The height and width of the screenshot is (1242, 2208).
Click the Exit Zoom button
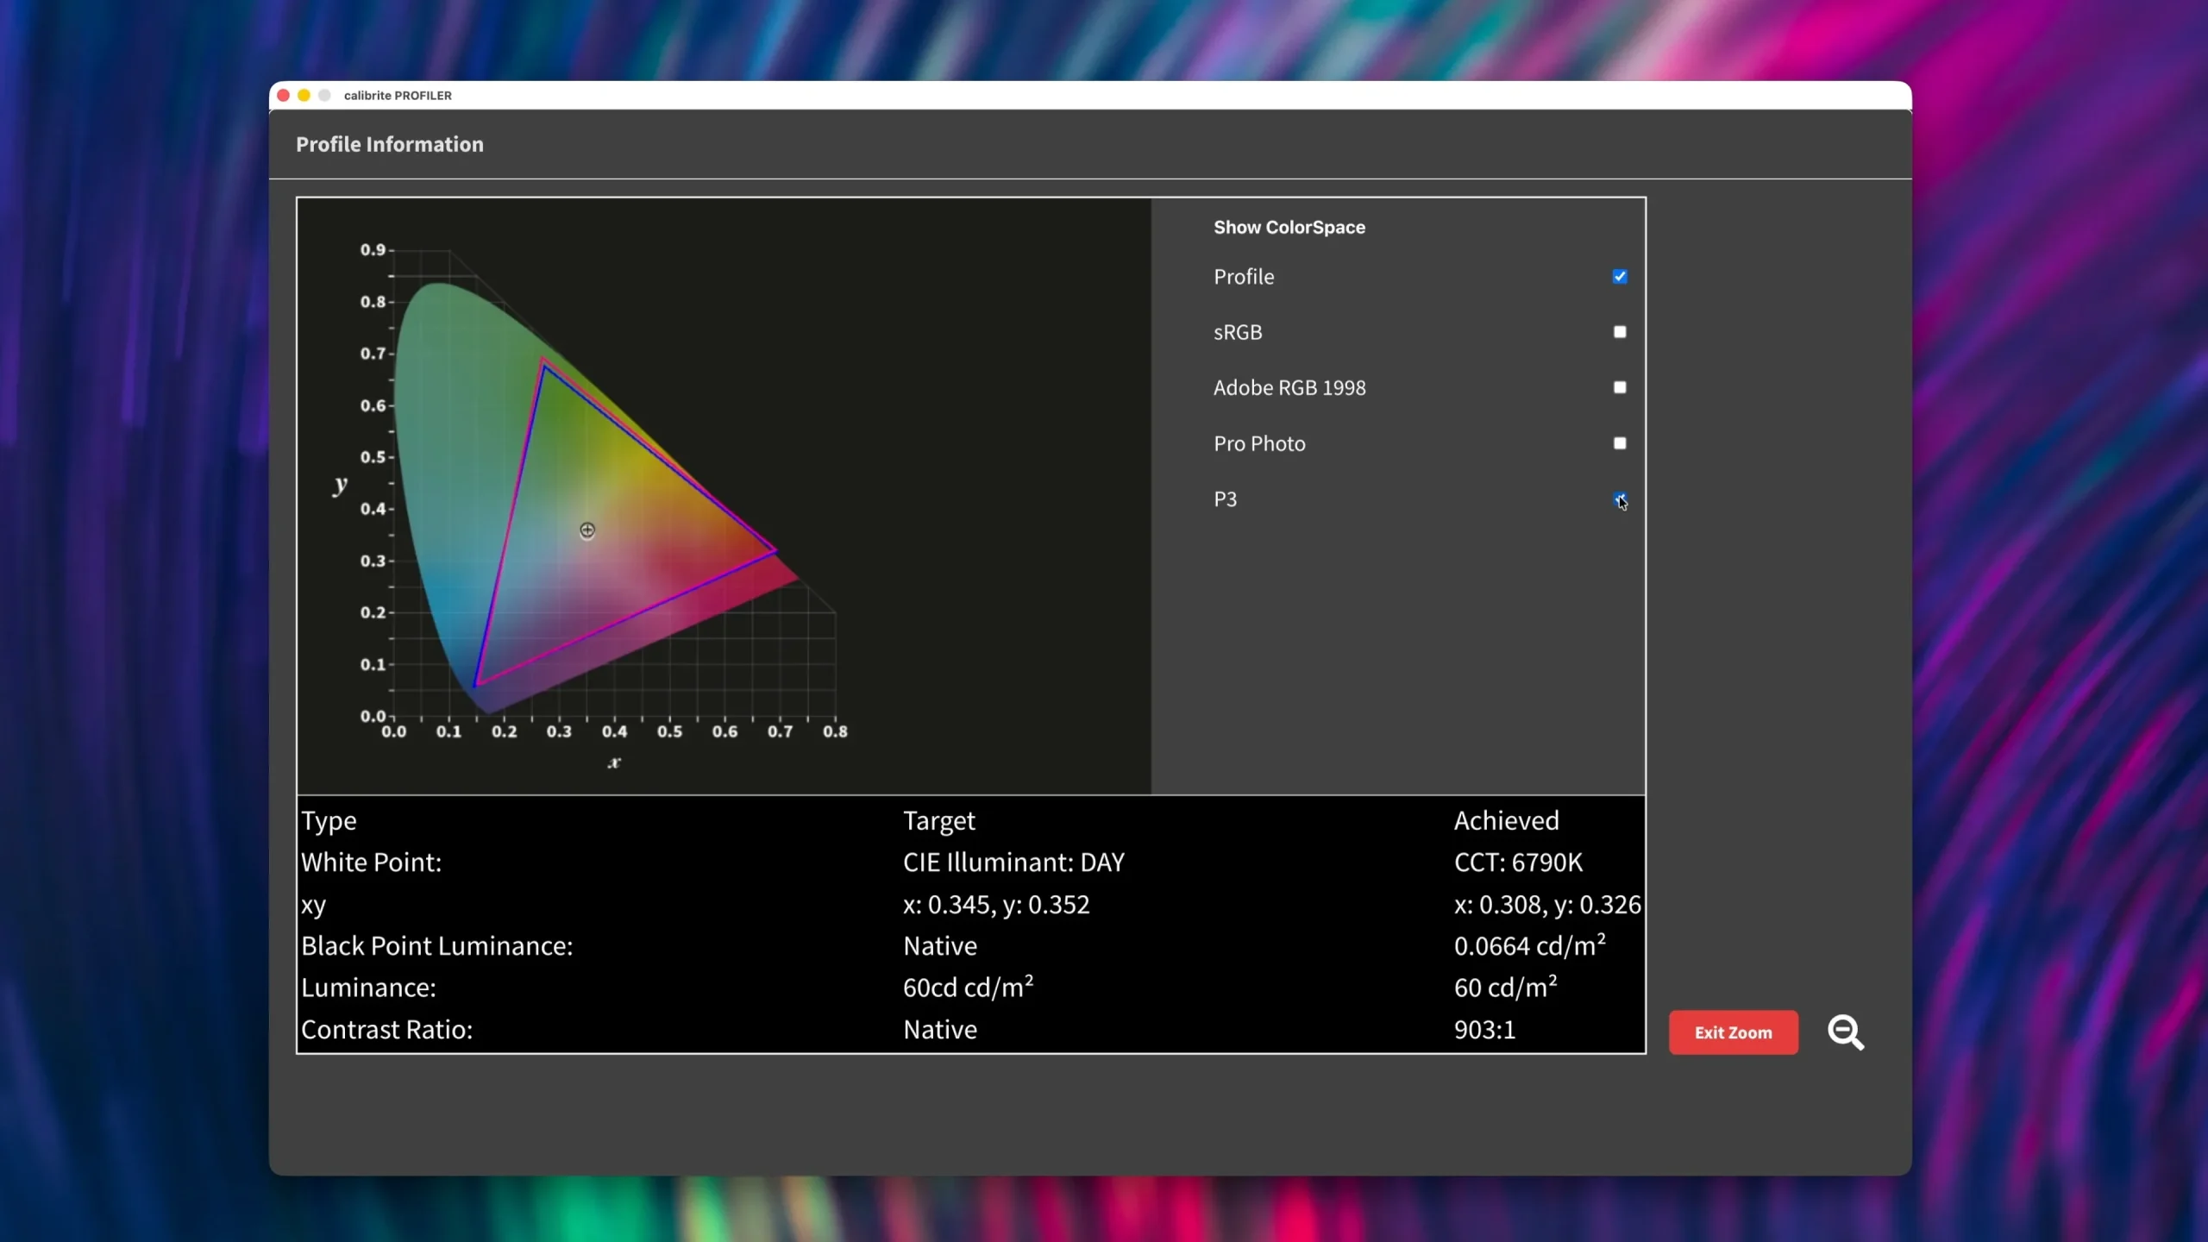tap(1734, 1032)
